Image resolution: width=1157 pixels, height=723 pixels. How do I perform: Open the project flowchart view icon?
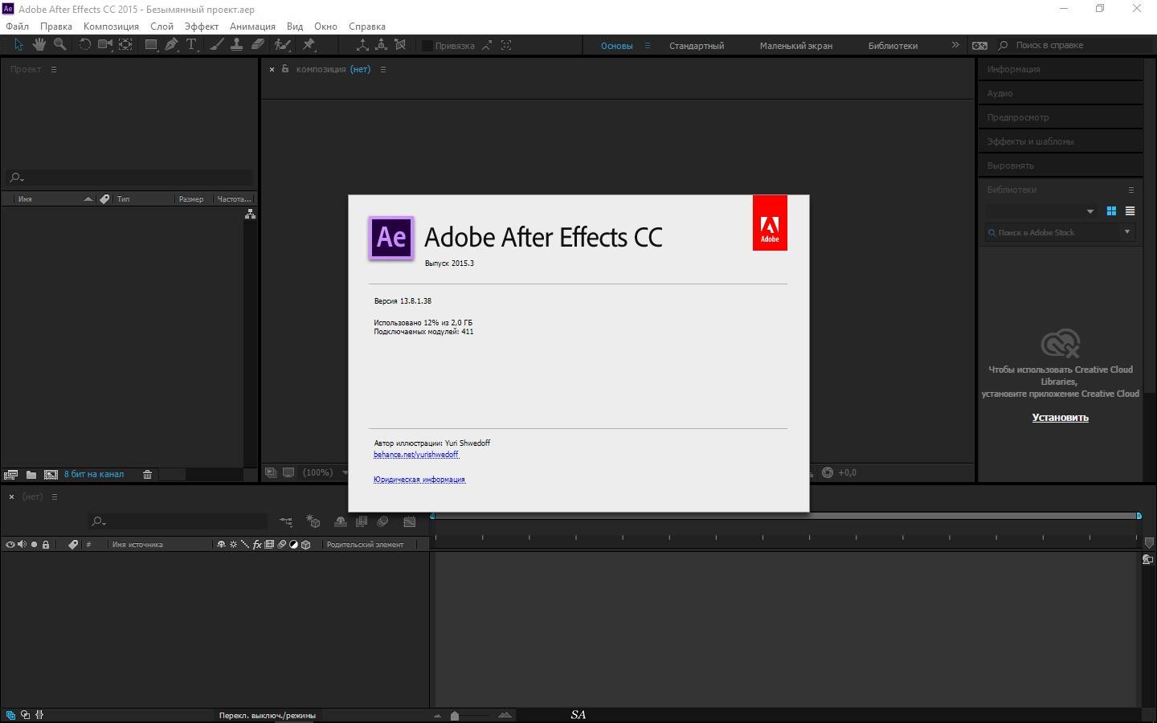click(x=250, y=214)
